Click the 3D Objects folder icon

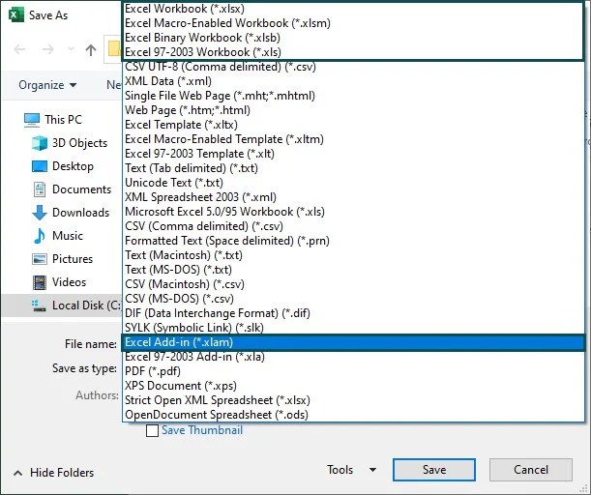(40, 143)
